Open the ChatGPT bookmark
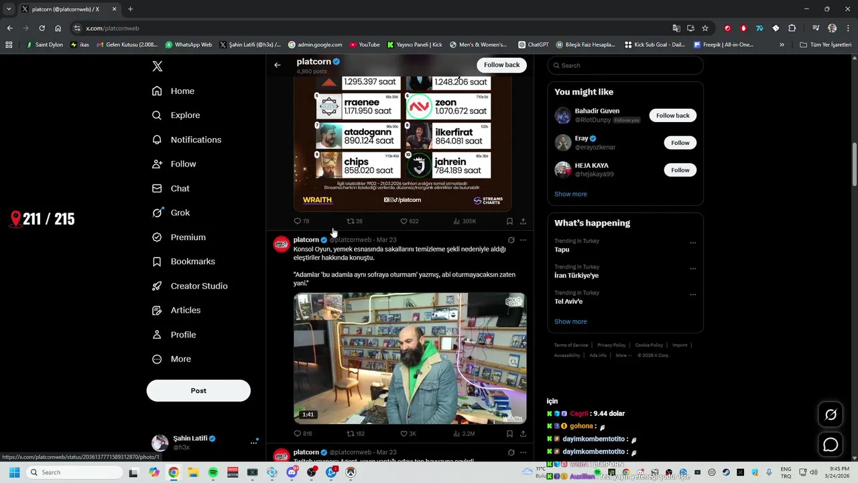Image resolution: width=858 pixels, height=483 pixels. 534,45
